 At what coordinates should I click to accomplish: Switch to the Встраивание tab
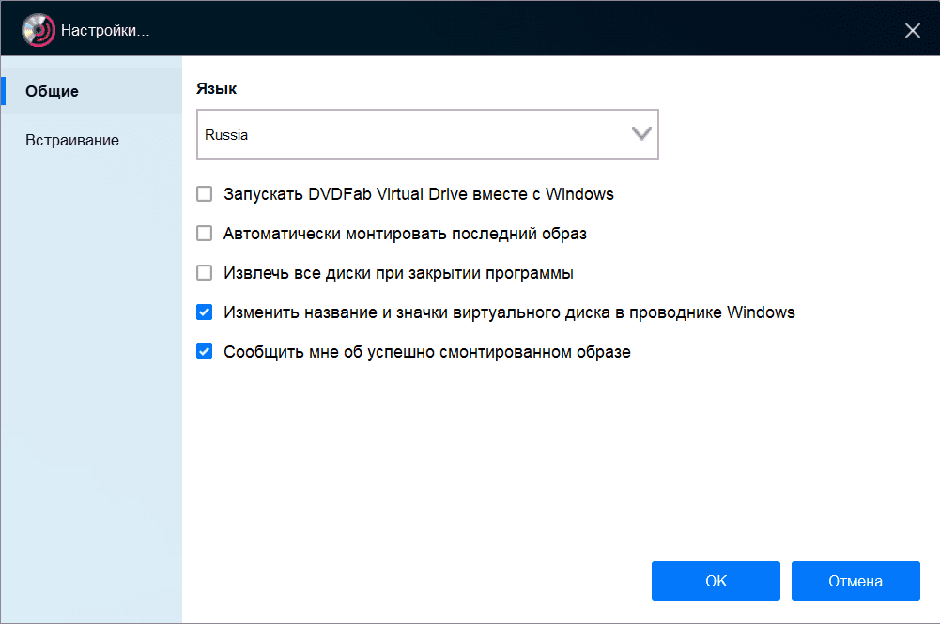pos(92,140)
